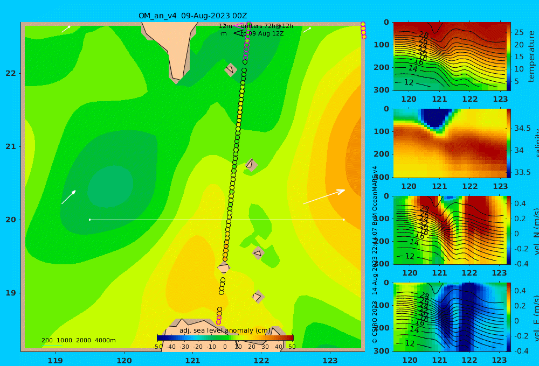Click latitude label 19 on main map

click(11, 293)
